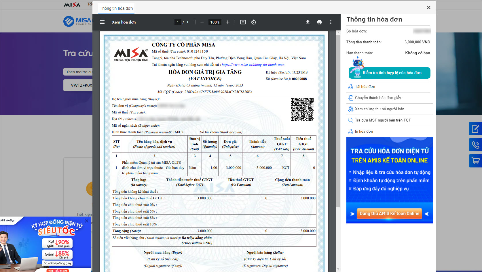Click the page number input box
482x272 pixels.
click(178, 22)
